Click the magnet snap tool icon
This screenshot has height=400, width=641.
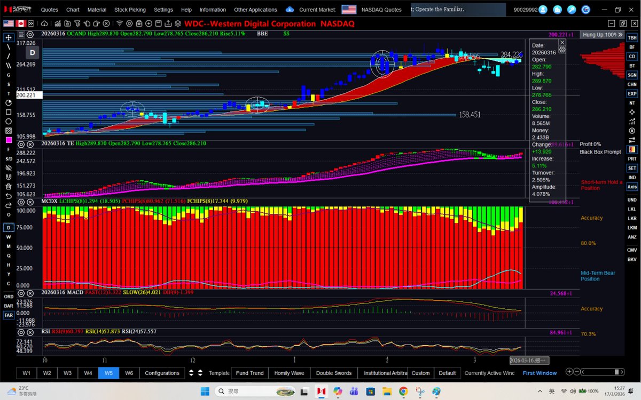pyautogui.click(x=9, y=177)
